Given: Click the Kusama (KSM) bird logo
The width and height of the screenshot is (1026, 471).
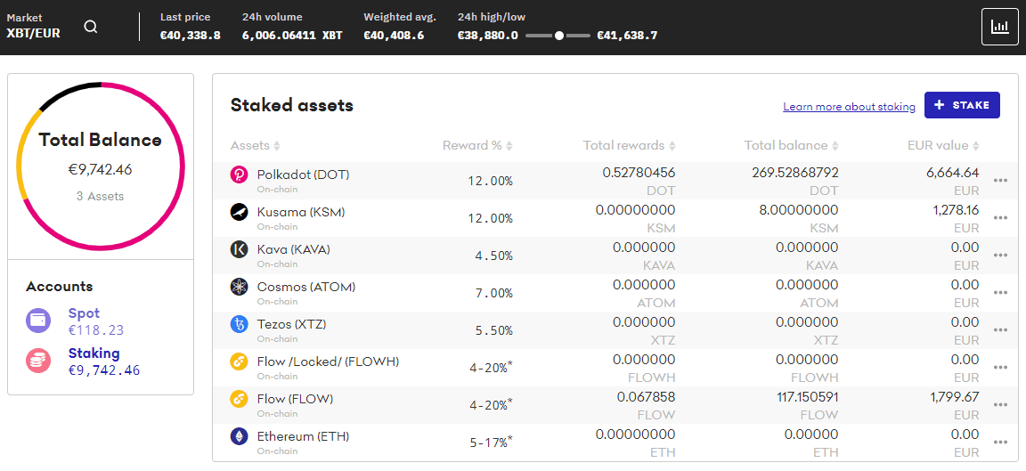Looking at the screenshot, I should coord(239,212).
